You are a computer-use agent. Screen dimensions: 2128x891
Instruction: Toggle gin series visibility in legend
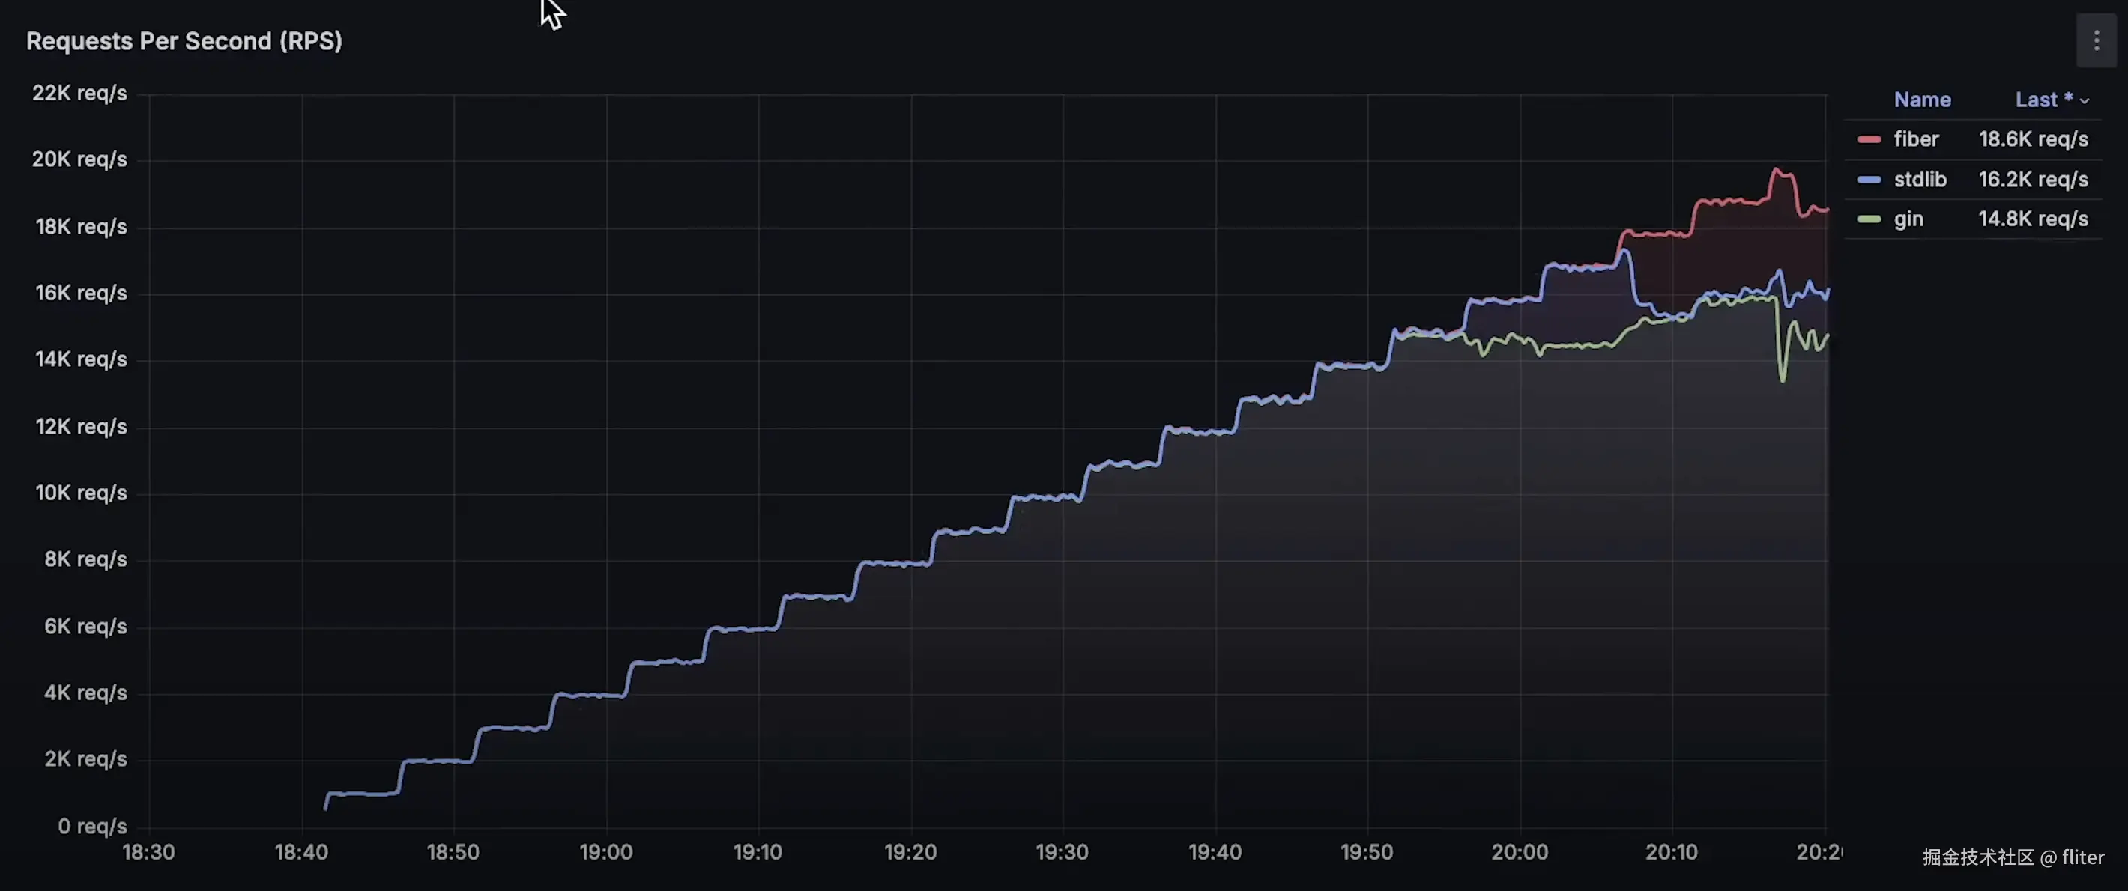pyautogui.click(x=1908, y=219)
